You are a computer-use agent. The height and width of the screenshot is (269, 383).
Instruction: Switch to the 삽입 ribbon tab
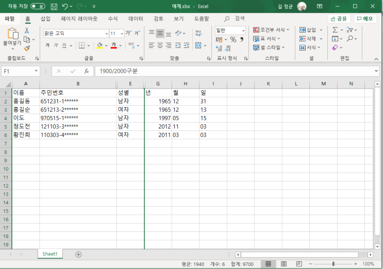click(45, 19)
